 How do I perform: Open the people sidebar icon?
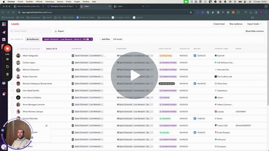point(4,83)
